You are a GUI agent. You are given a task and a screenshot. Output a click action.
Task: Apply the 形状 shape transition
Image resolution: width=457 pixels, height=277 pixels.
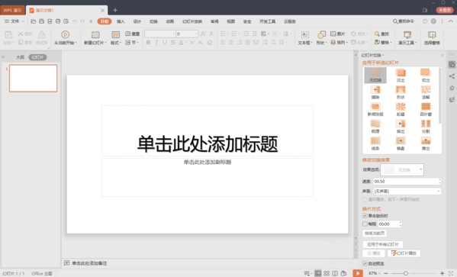(x=401, y=92)
